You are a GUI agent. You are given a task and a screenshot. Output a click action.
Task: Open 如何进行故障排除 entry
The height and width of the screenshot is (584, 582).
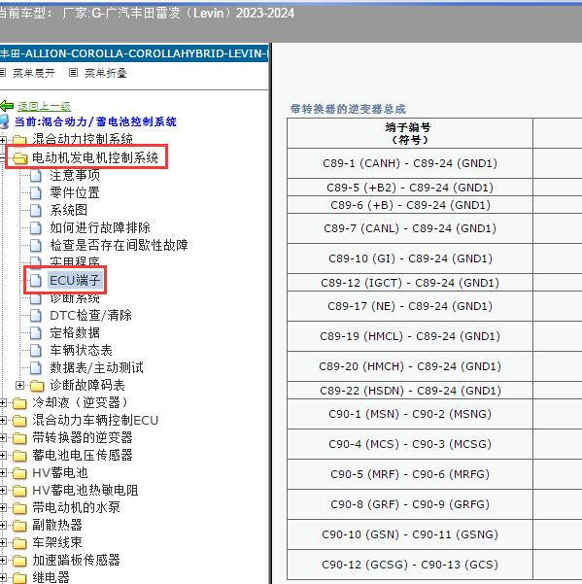100,228
